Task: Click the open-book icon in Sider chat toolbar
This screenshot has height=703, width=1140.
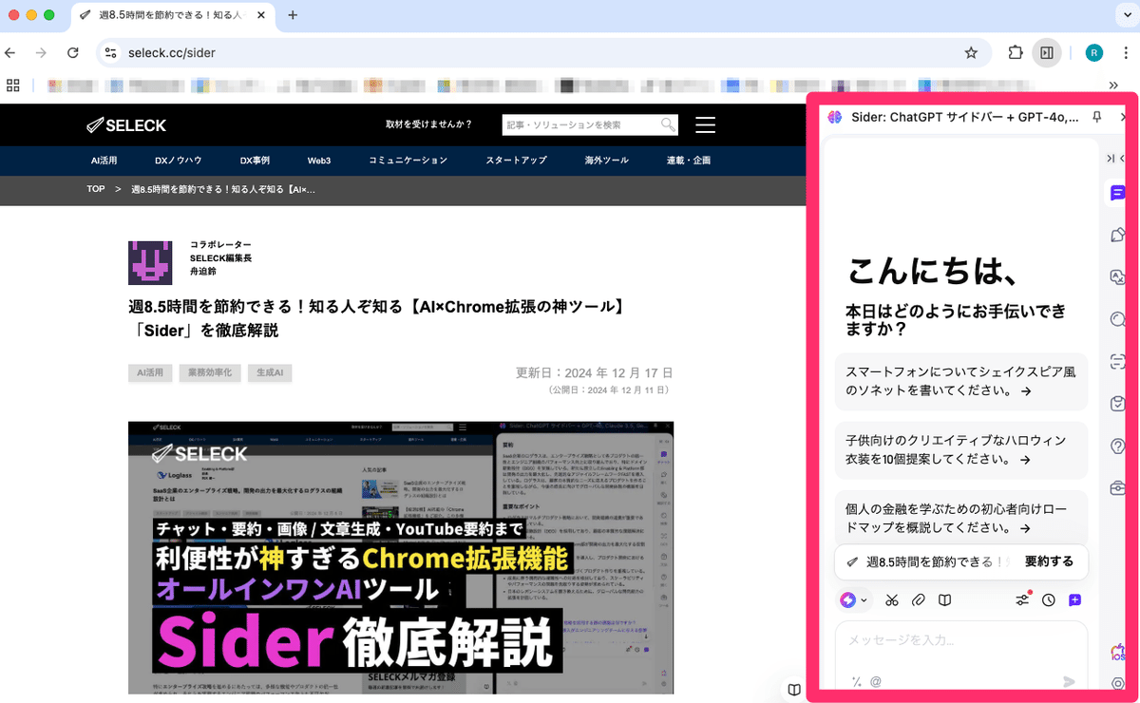Action: pyautogui.click(x=944, y=600)
